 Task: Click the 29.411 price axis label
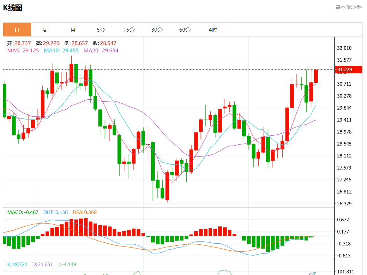pos(344,120)
